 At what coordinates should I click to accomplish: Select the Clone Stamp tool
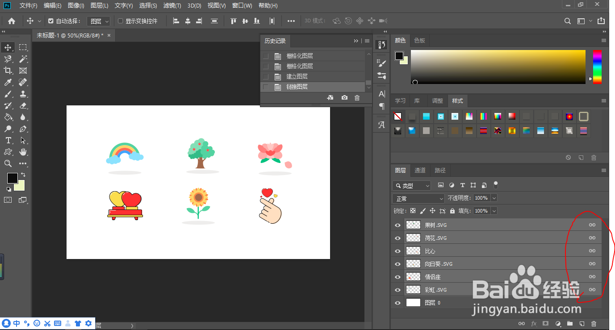tap(23, 94)
